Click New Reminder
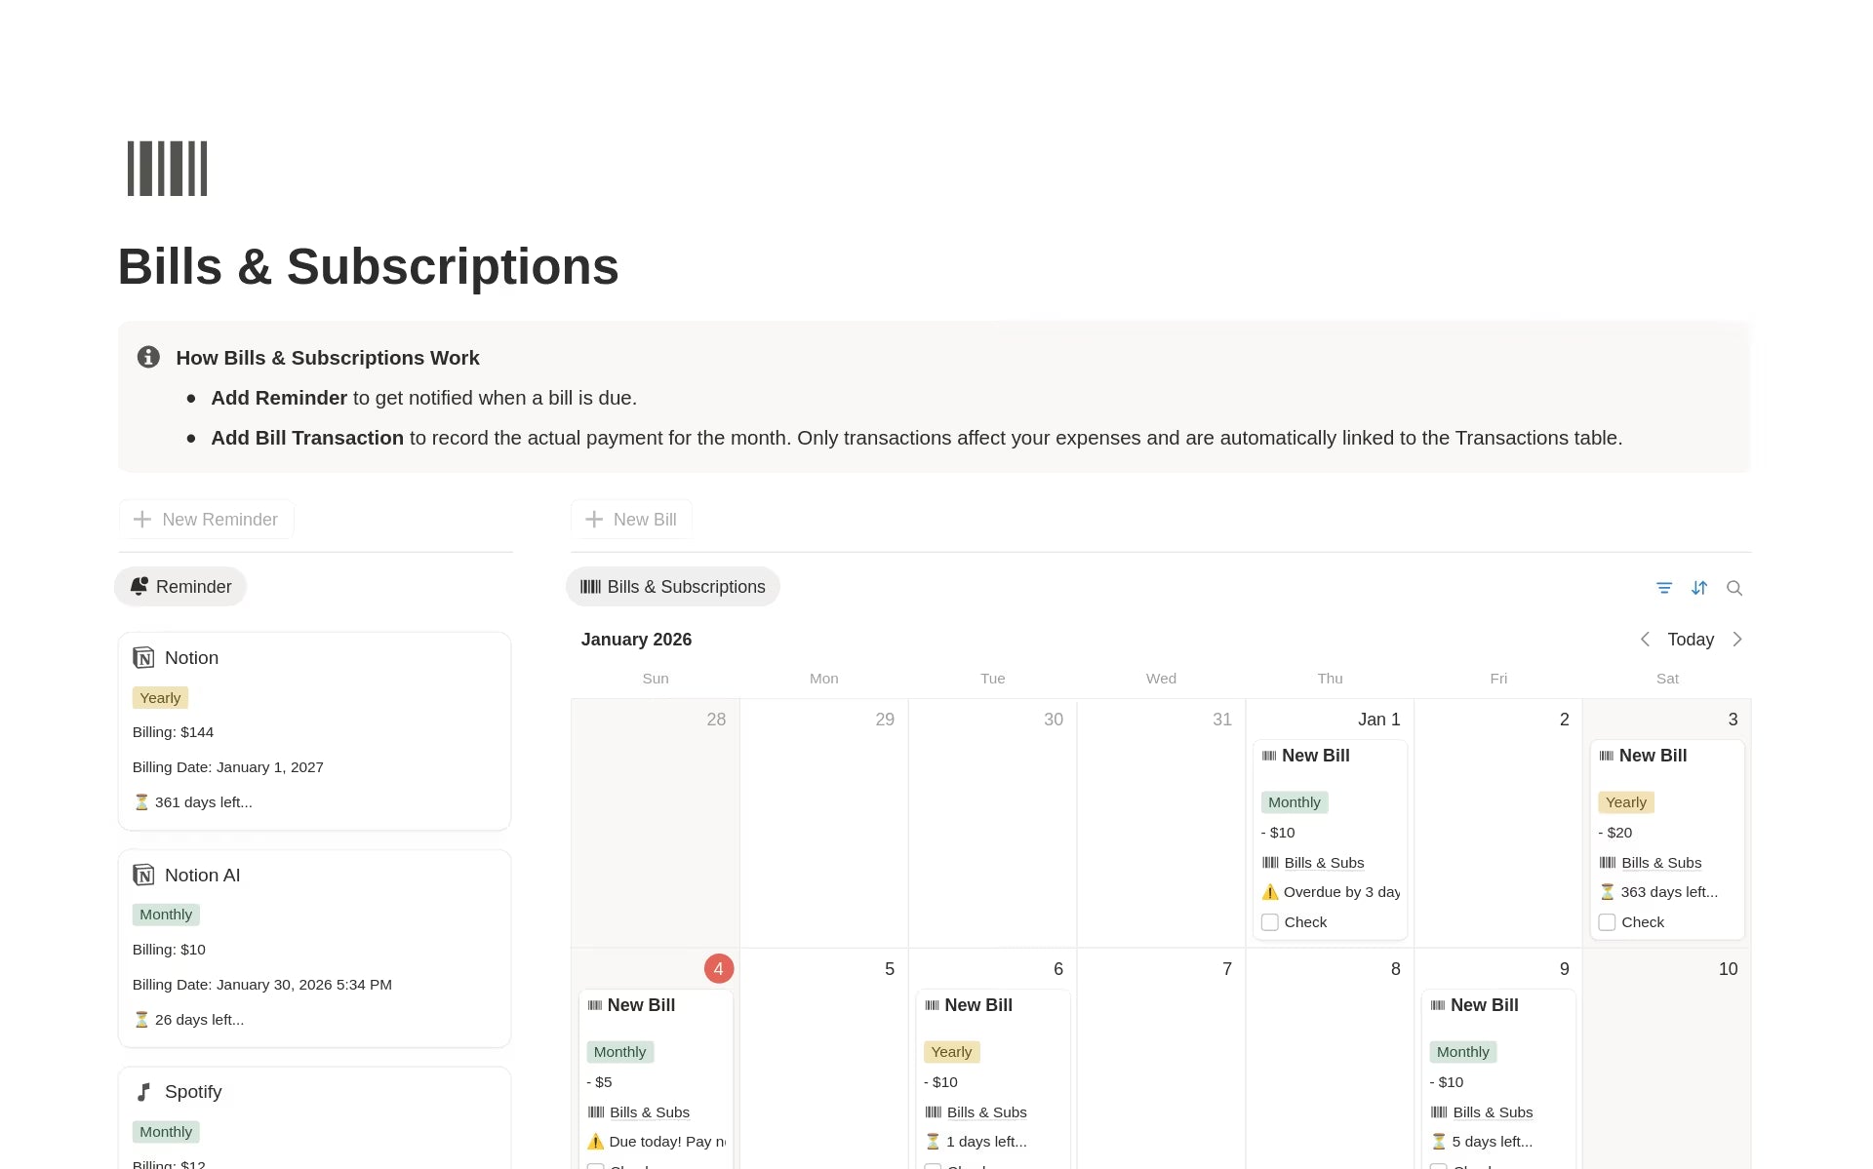Viewport: 1873px width, 1169px height. [206, 519]
